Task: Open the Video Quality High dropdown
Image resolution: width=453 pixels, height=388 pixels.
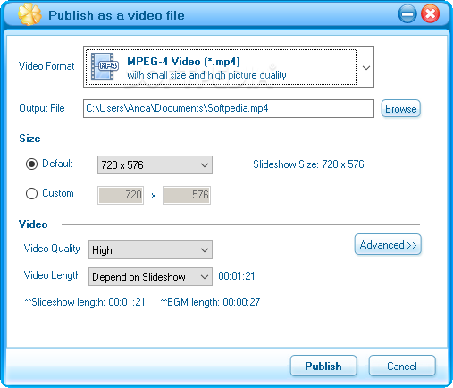Action: (x=150, y=249)
